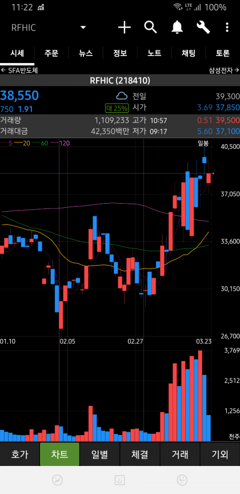Switch to the 시세 tab

[x=17, y=53]
